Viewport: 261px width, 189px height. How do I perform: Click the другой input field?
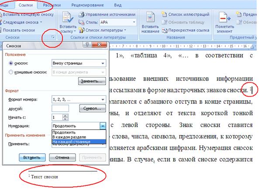click(60, 108)
